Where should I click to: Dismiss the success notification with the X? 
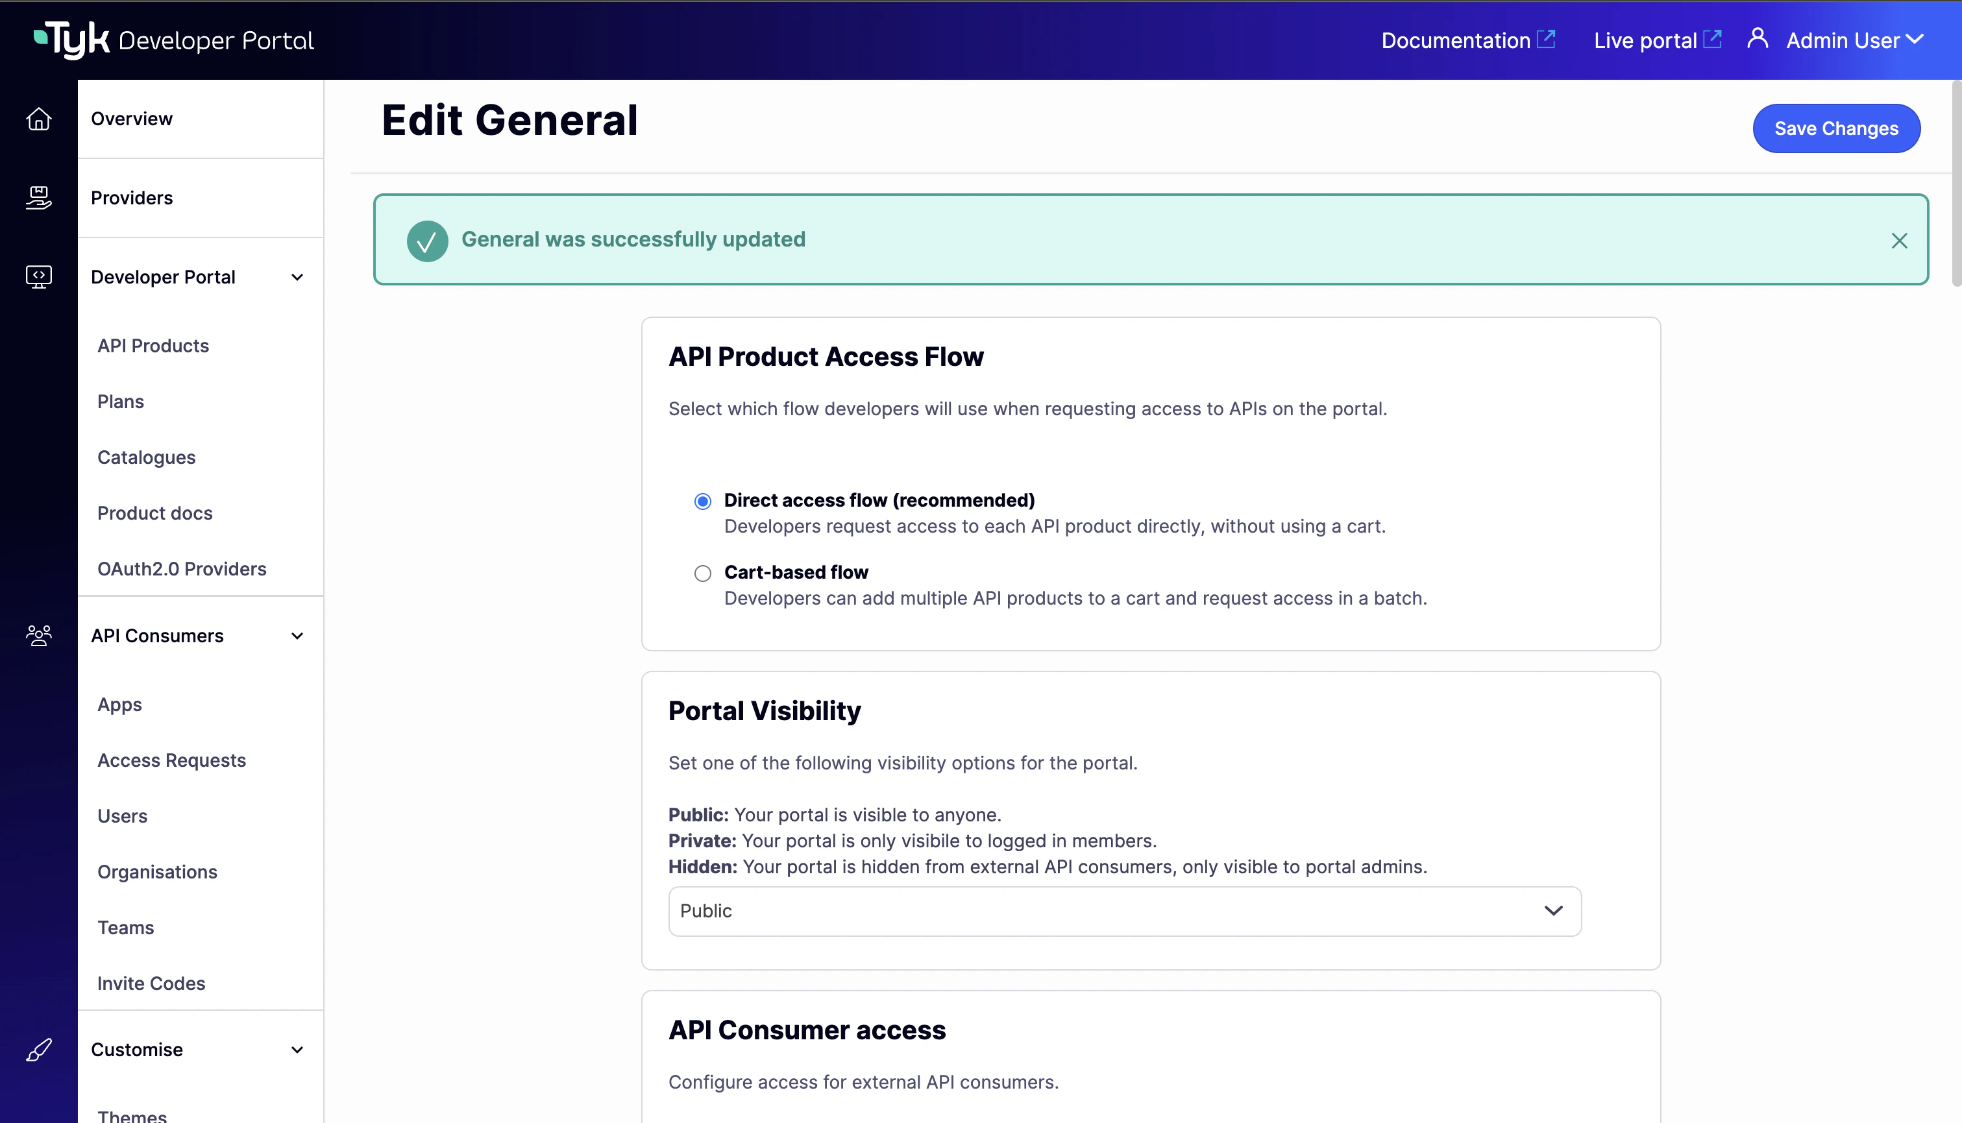click(x=1899, y=240)
